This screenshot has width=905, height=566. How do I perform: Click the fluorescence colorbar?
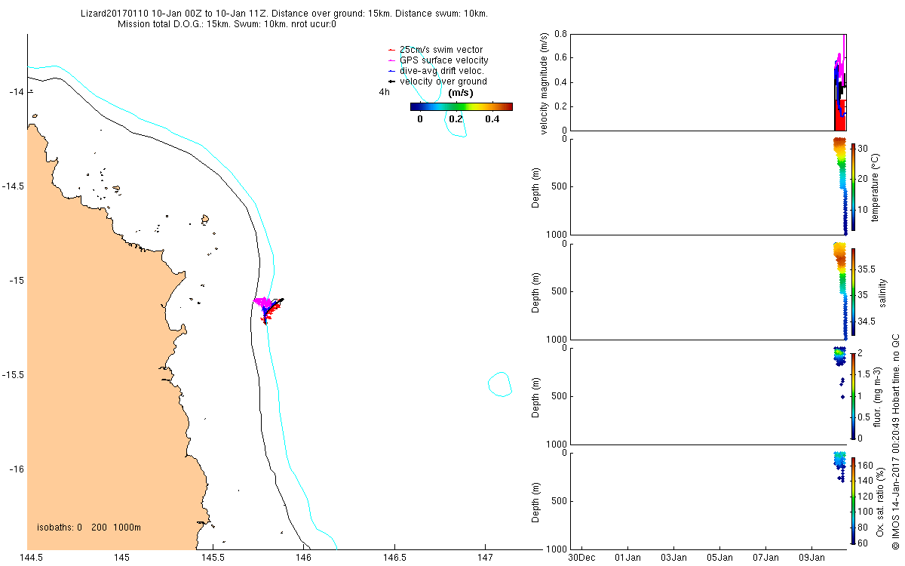tap(853, 395)
